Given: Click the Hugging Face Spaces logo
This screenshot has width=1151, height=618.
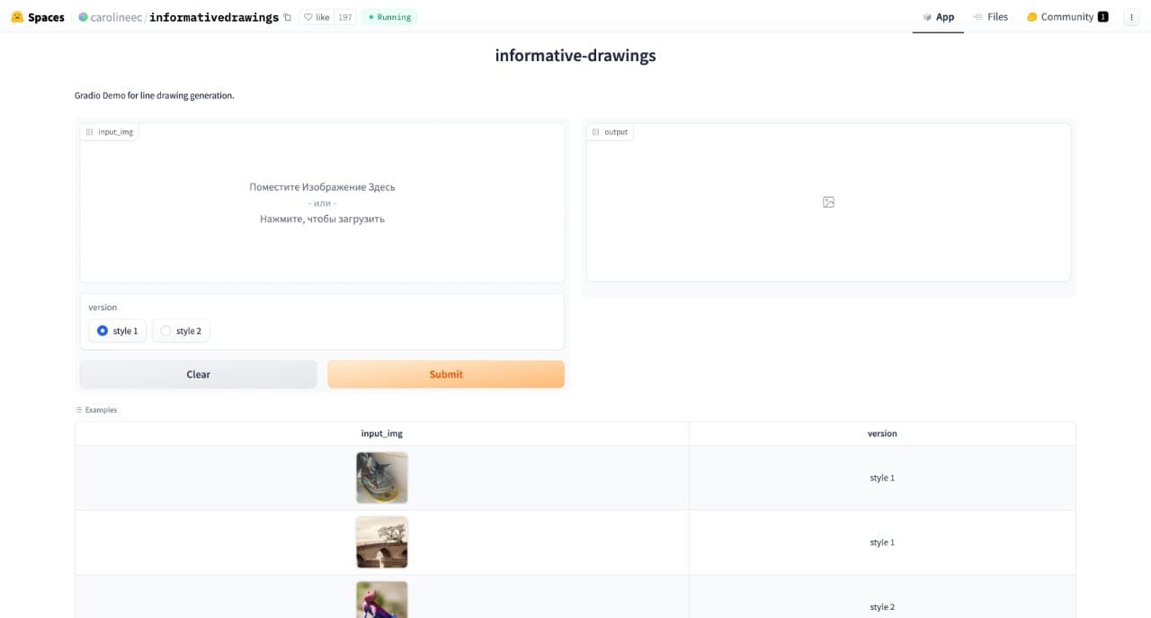Looking at the screenshot, I should (16, 17).
